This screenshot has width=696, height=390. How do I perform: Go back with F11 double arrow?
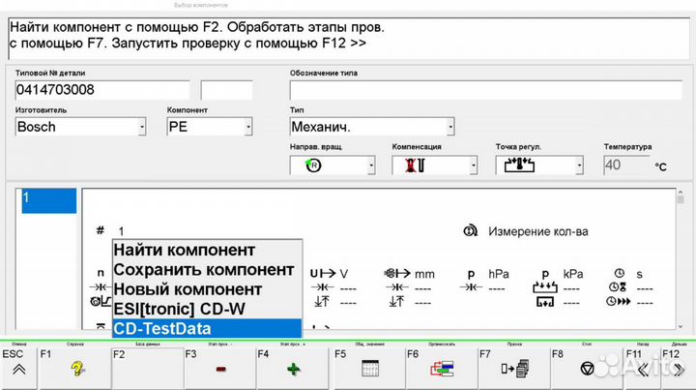coord(642,368)
